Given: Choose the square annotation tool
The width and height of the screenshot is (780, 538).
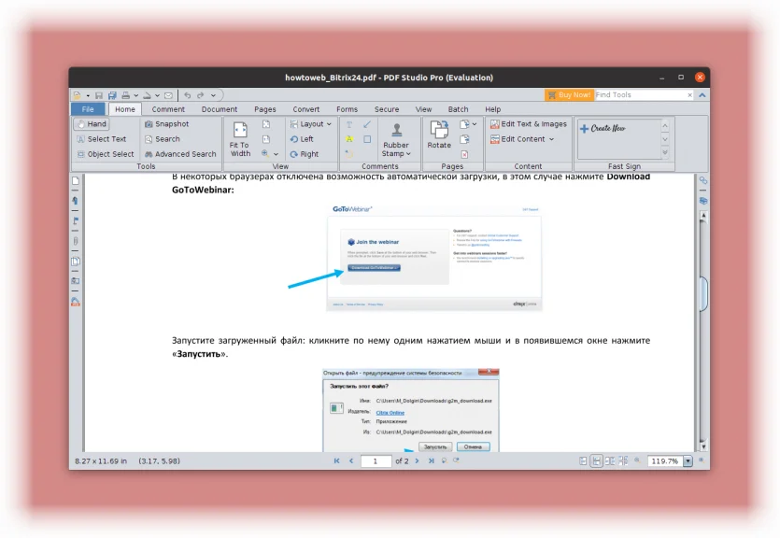Looking at the screenshot, I should coord(367,139).
